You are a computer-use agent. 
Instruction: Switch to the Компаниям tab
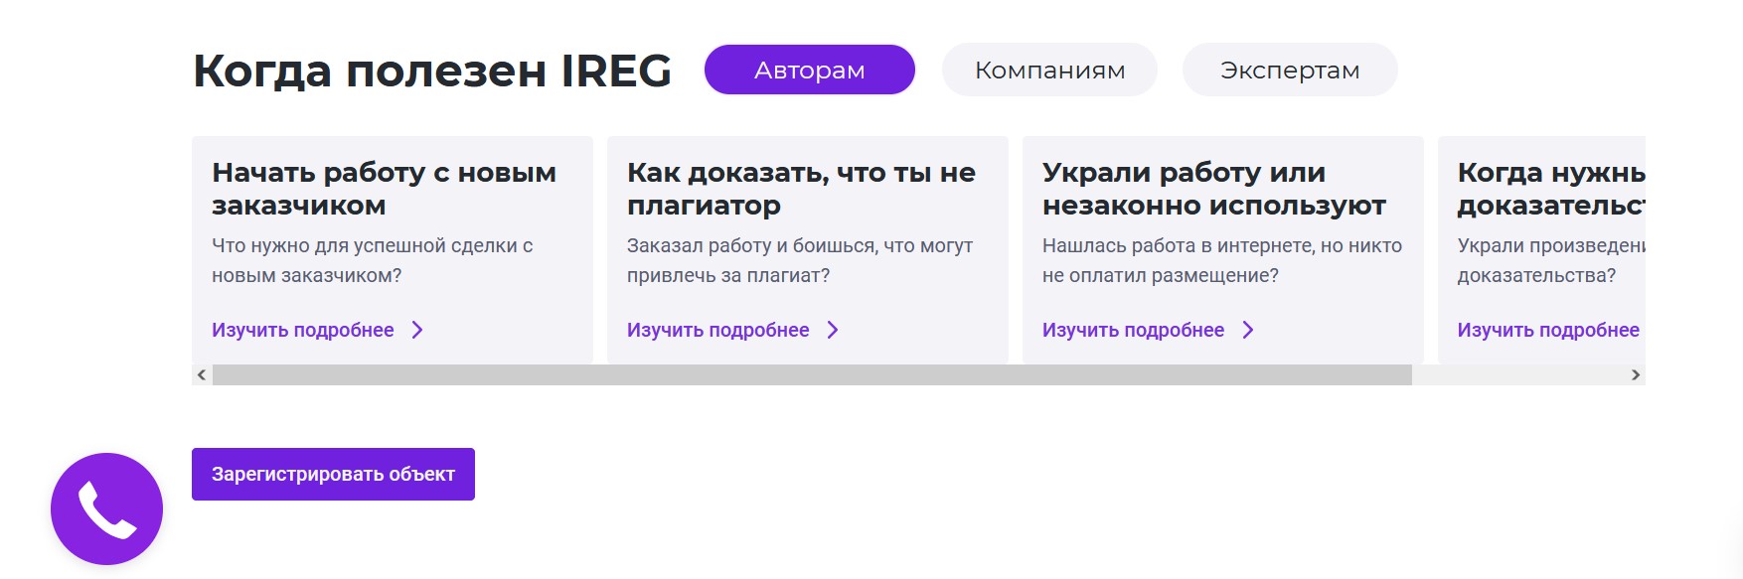pyautogui.click(x=1049, y=70)
